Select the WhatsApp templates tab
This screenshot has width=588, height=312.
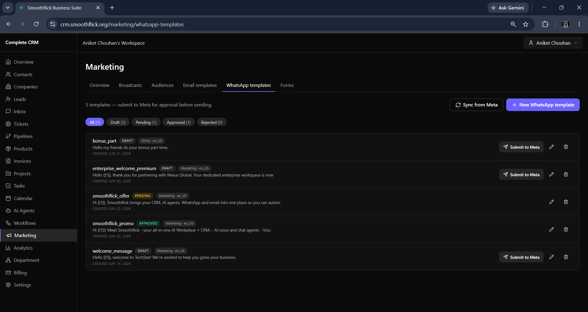(x=249, y=85)
